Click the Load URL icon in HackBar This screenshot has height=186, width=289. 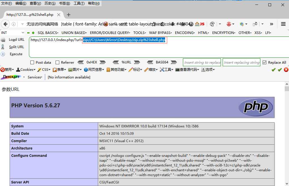coord(3,40)
